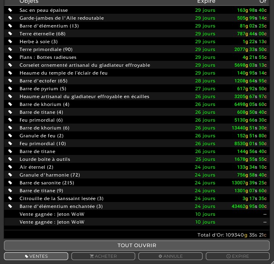Select the Sac en peau épaisse row
This screenshot has width=274, height=264.
tap(137, 10)
